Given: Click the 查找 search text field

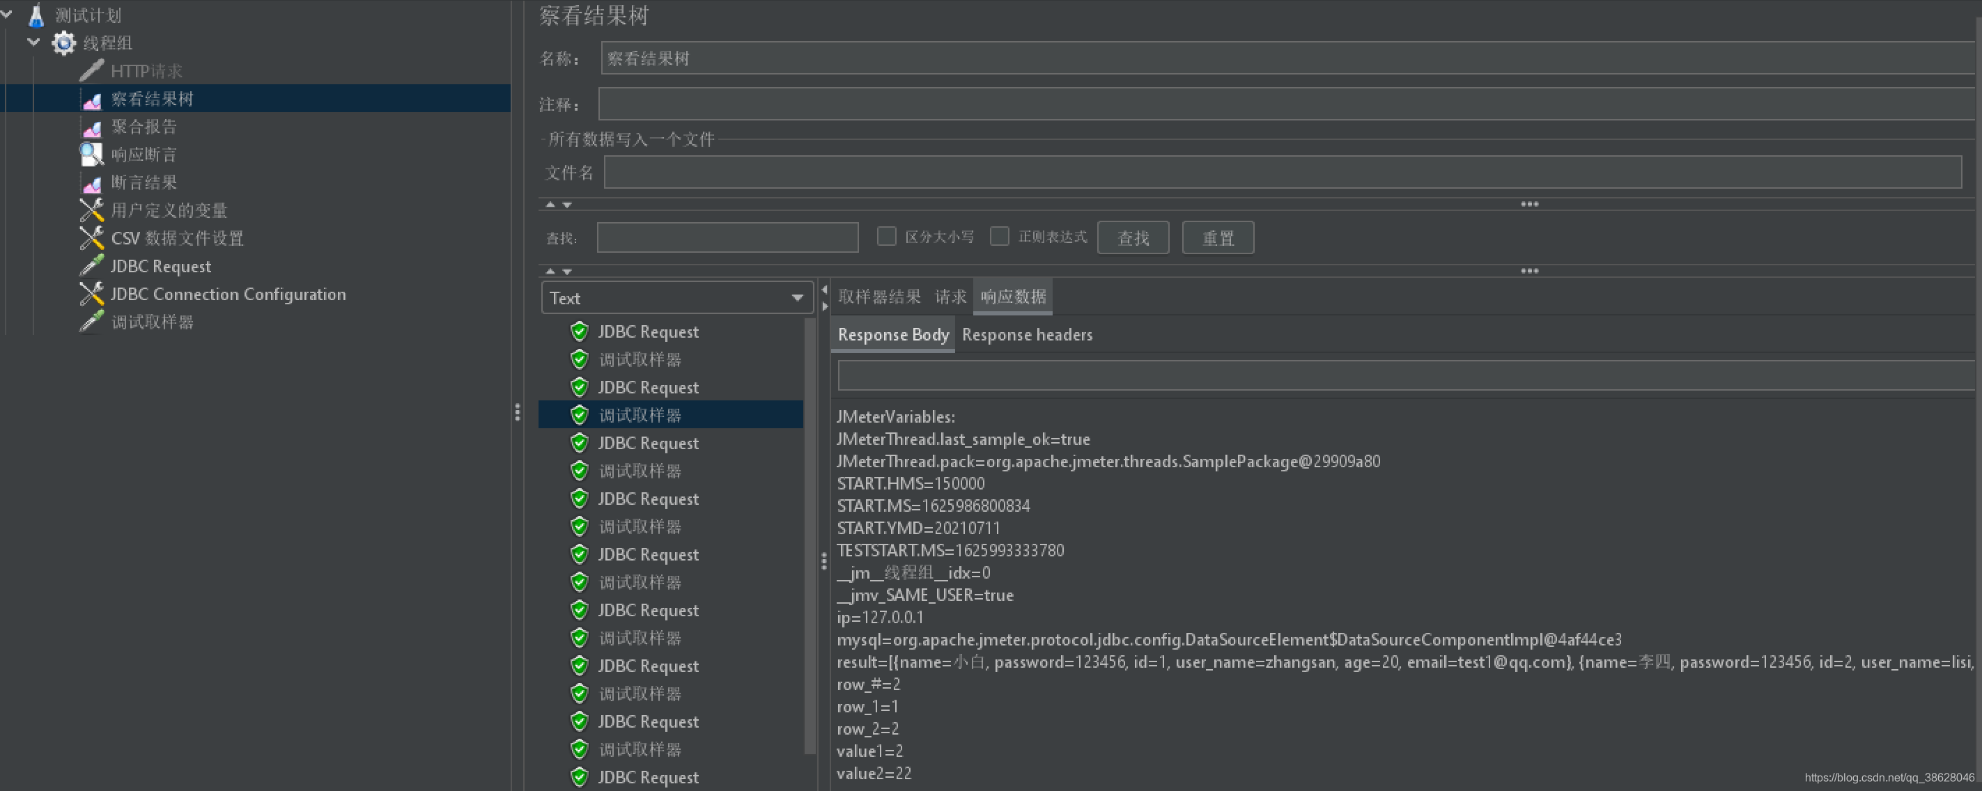Looking at the screenshot, I should tap(727, 237).
